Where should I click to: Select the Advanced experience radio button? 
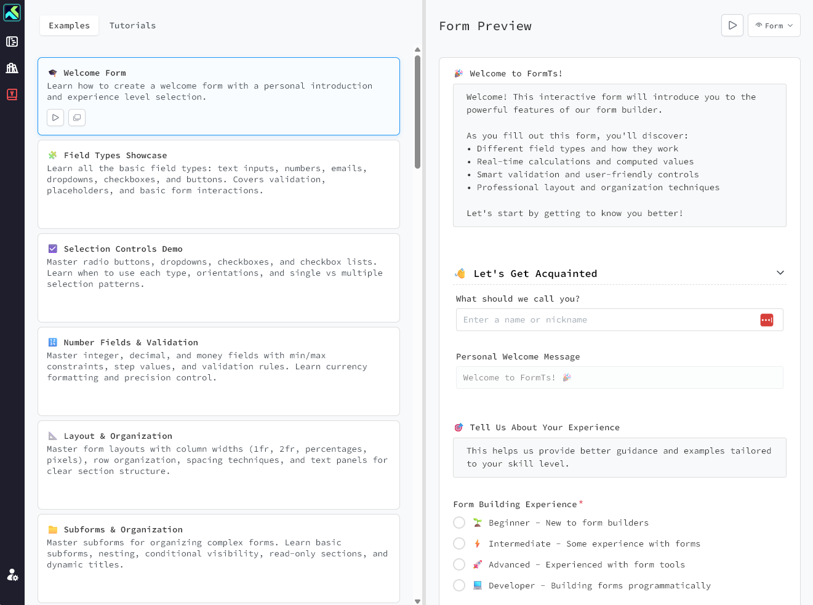(x=459, y=564)
